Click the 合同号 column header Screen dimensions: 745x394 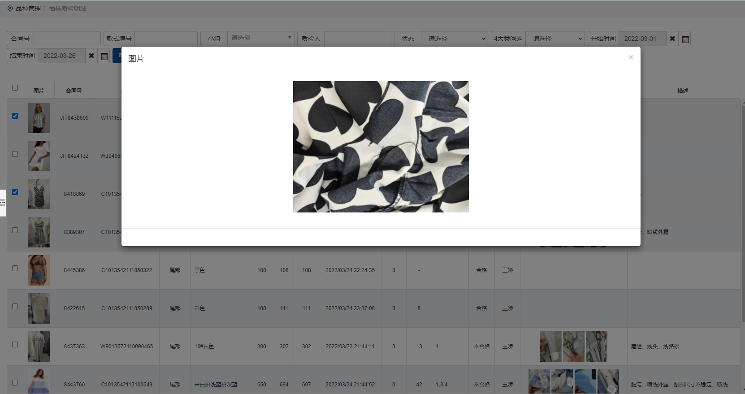pos(74,91)
